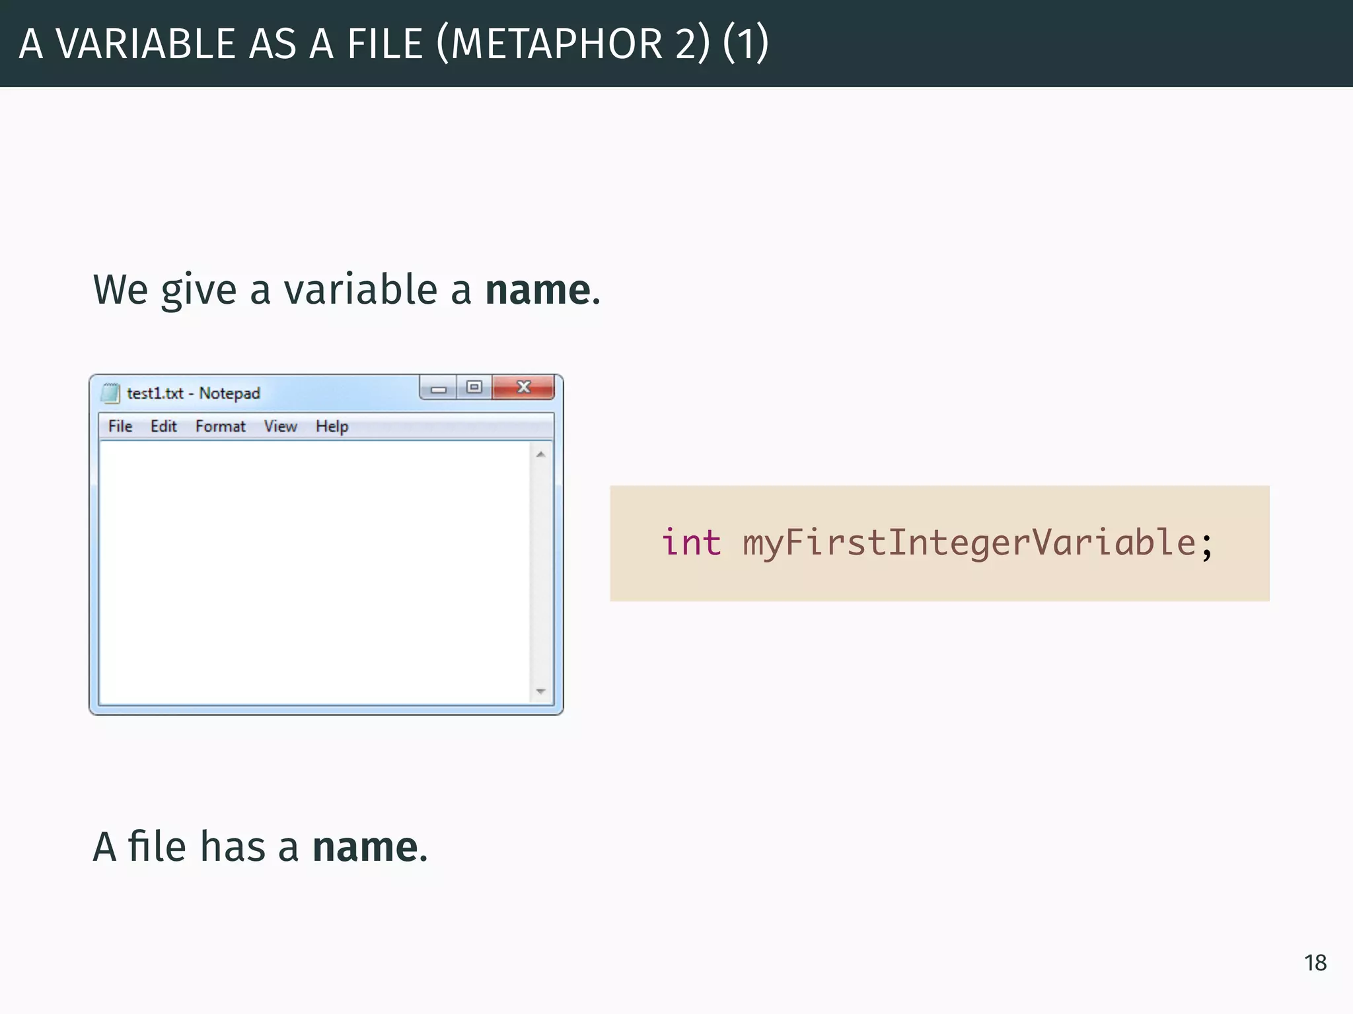The image size is (1353, 1014).
Task: Open the File menu in Notepad
Action: (x=120, y=426)
